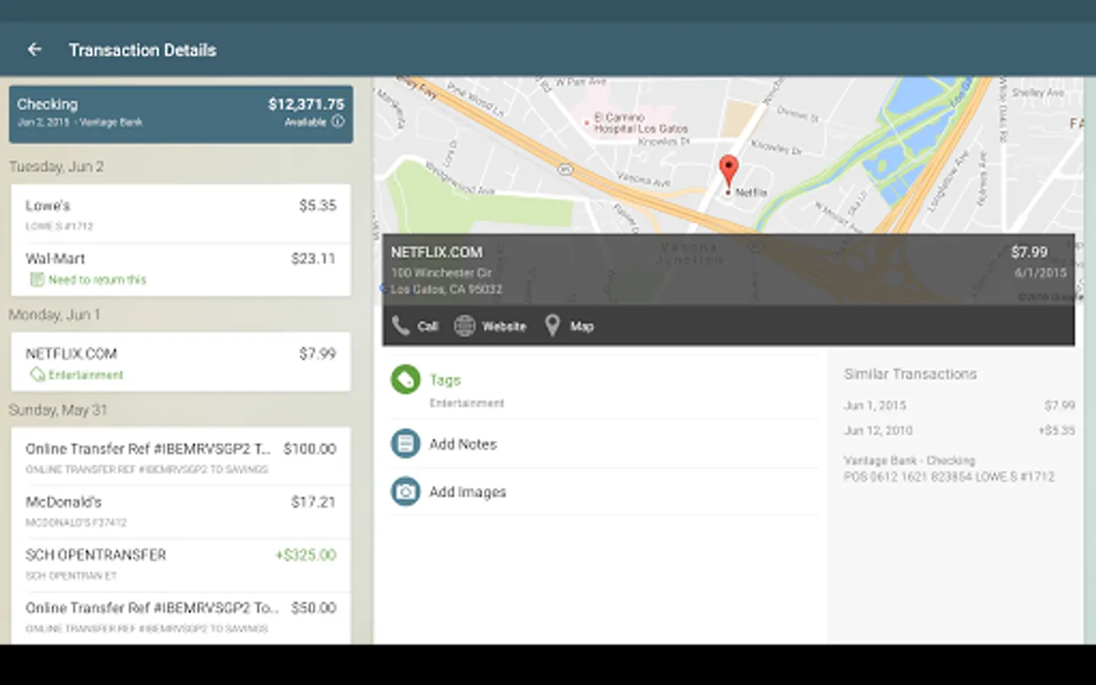Click the "Need to return this" note

[97, 279]
